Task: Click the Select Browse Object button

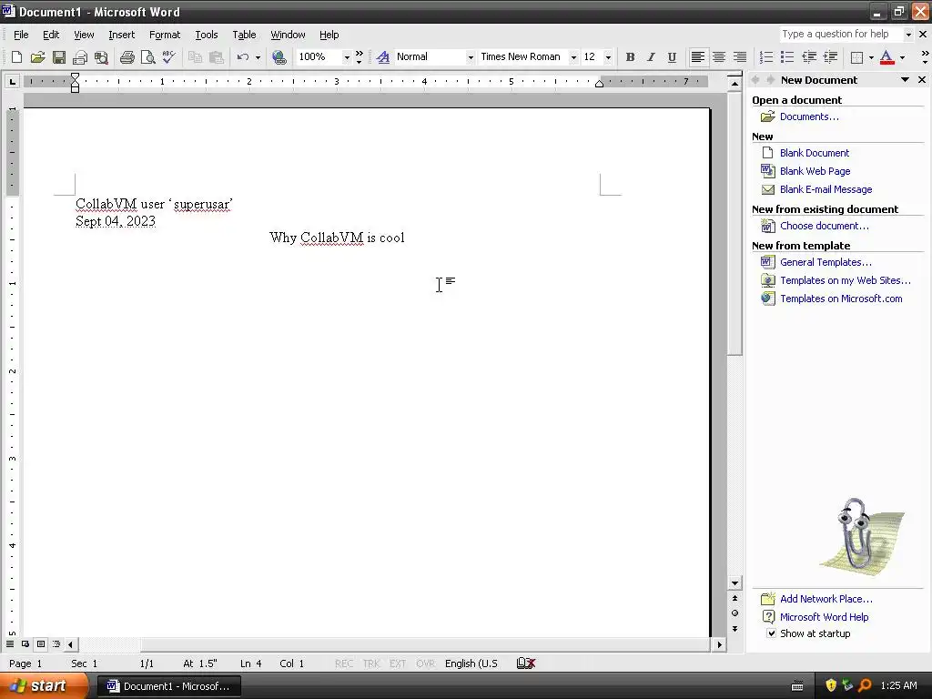Action: tap(735, 613)
